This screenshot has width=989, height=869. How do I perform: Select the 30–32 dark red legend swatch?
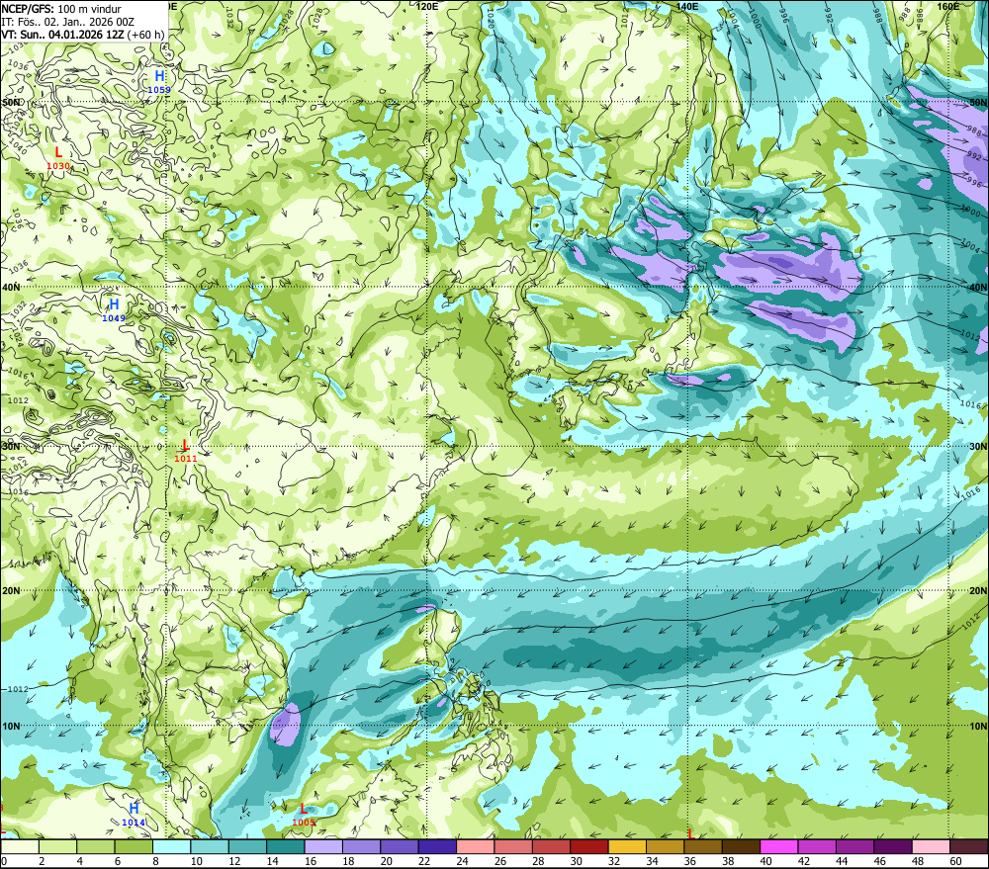(x=589, y=846)
